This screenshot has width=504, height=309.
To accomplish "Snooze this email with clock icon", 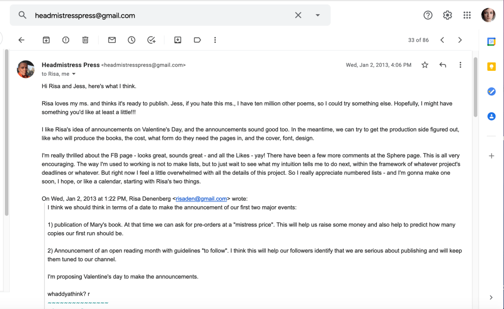I will [x=132, y=40].
